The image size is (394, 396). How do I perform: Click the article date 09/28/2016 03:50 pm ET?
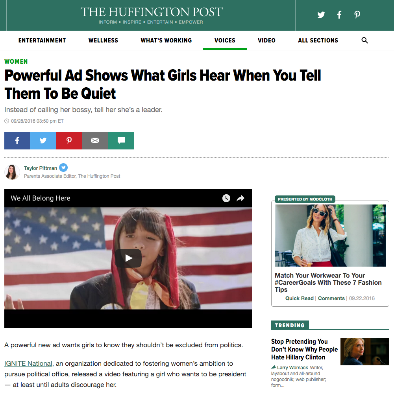pos(37,121)
